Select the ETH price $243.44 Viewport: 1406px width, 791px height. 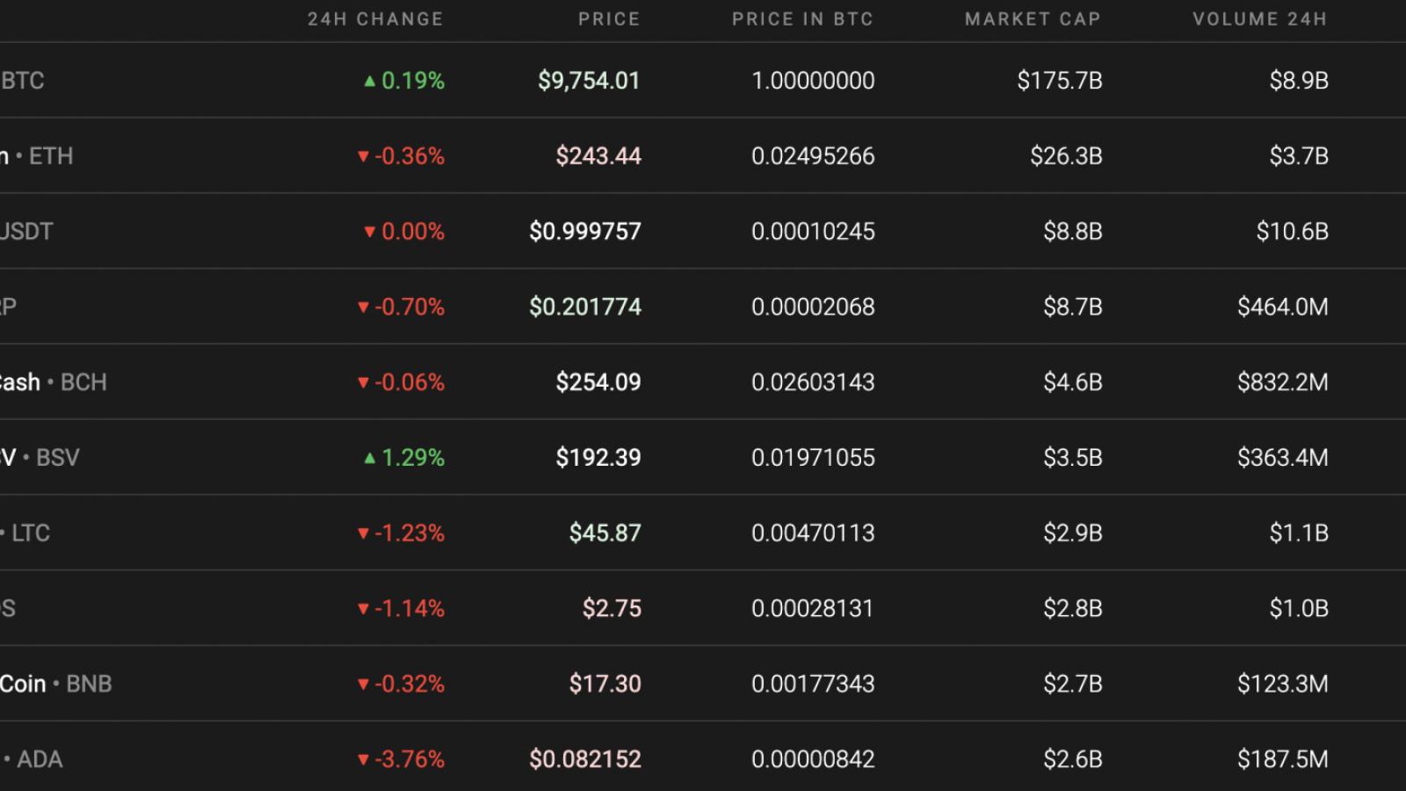(598, 156)
